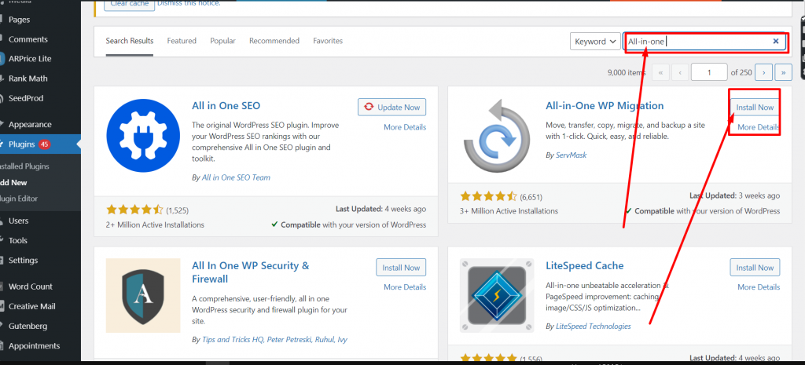Switch to the Recommended tab
Viewport: 805px width, 365px height.
click(x=274, y=41)
